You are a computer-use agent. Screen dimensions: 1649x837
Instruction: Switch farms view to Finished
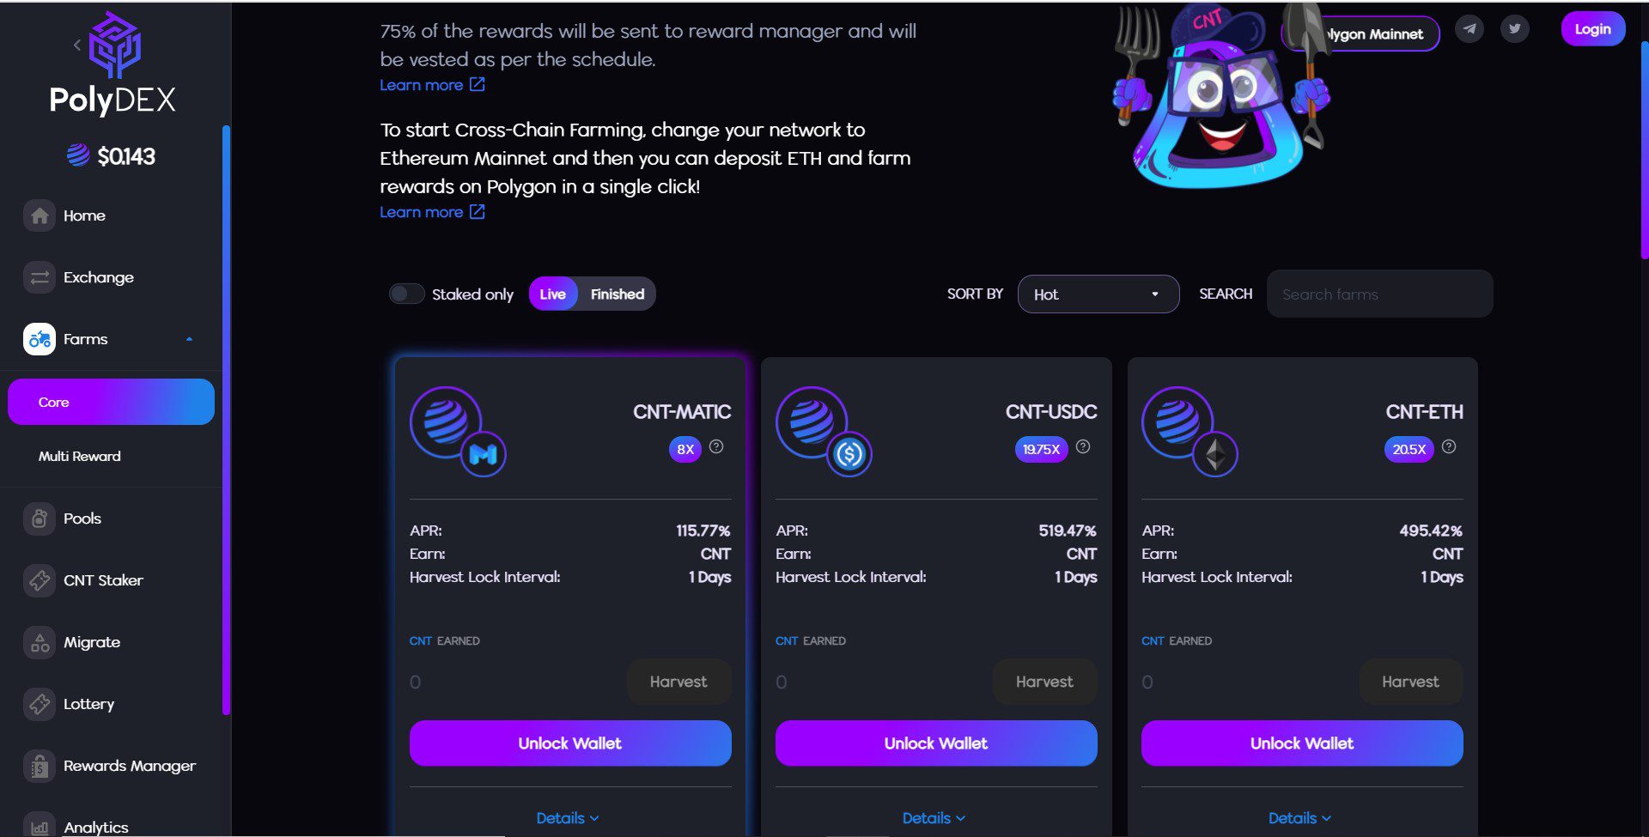[617, 294]
